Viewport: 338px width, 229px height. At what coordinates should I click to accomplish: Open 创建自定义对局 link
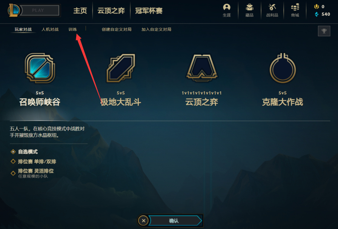117,29
